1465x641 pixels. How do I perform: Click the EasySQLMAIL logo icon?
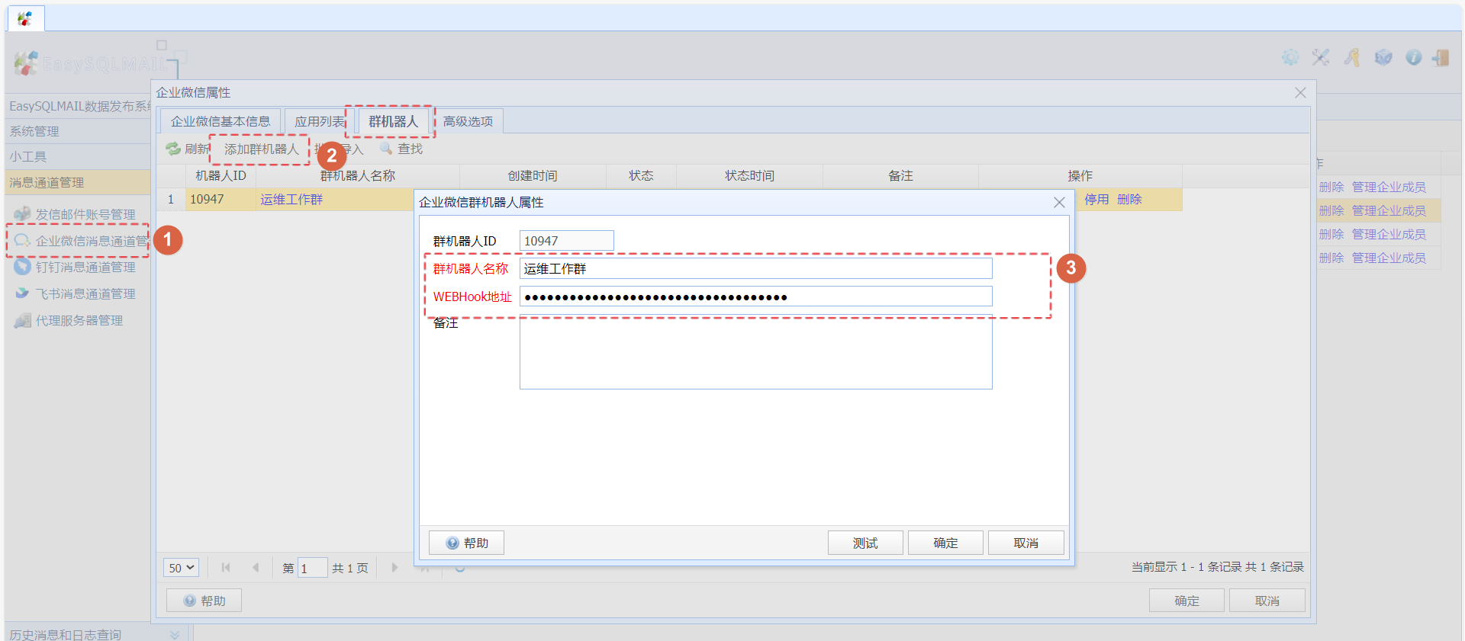pyautogui.click(x=26, y=63)
